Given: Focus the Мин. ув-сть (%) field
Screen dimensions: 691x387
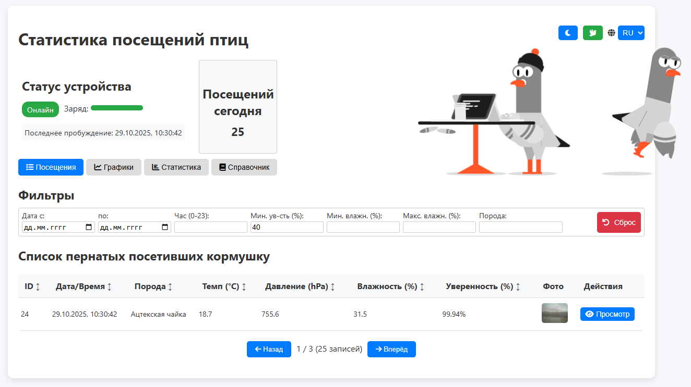Looking at the screenshot, I should tap(287, 227).
